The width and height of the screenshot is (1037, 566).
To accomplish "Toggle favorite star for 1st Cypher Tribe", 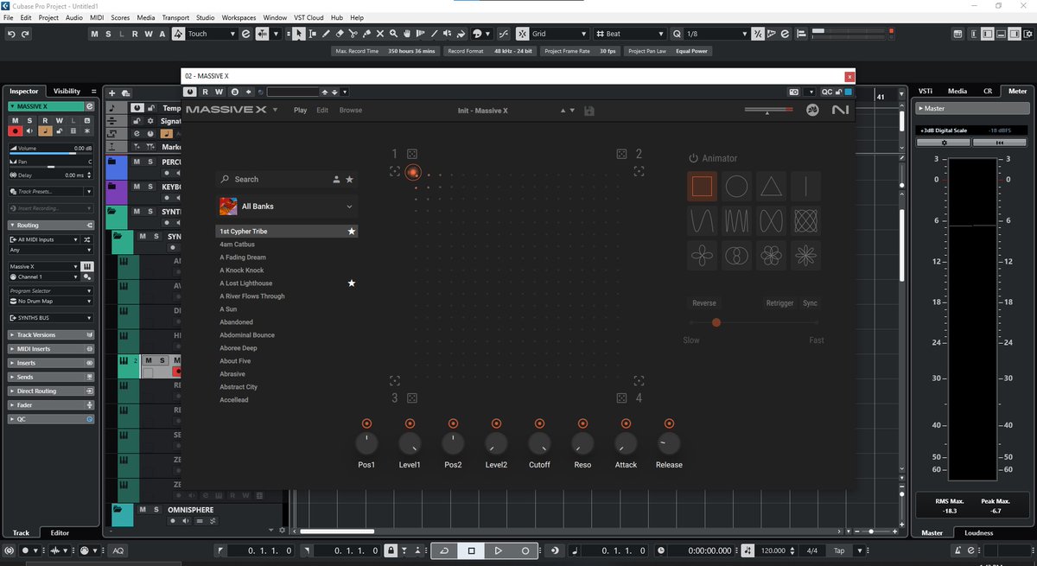I will click(x=351, y=232).
